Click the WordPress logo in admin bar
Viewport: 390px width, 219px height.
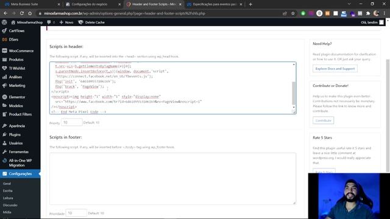(x=4, y=23)
